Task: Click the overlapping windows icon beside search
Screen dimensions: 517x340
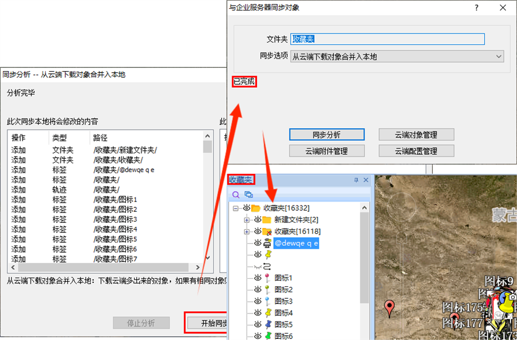Action: click(x=248, y=195)
